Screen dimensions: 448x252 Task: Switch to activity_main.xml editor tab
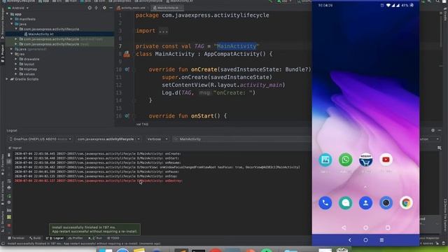132,8
